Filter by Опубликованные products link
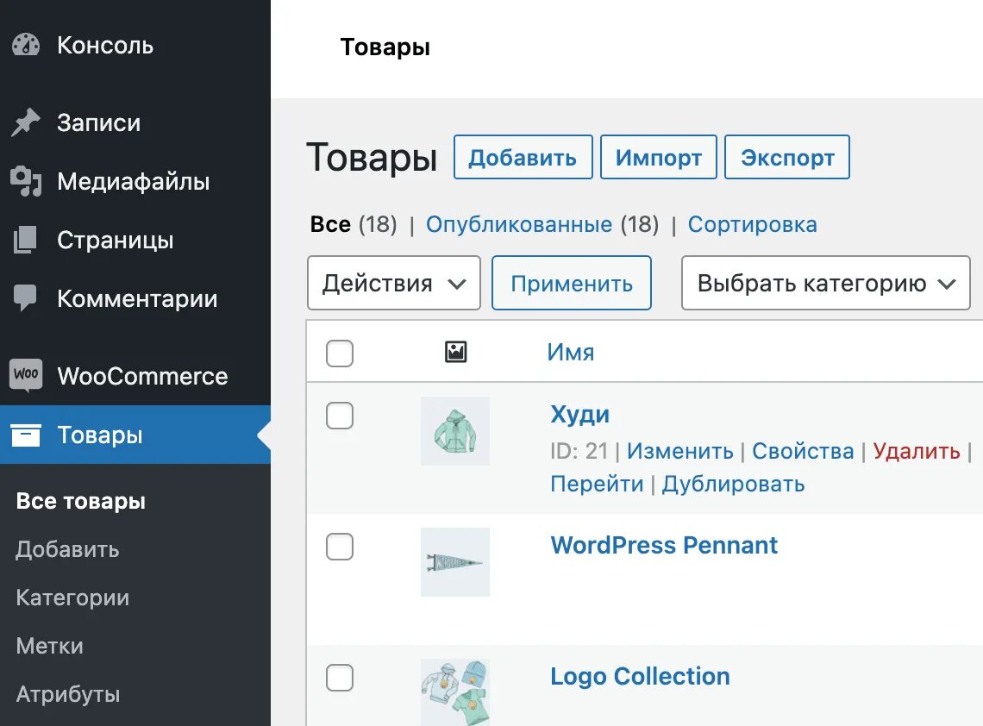 pyautogui.click(x=519, y=225)
